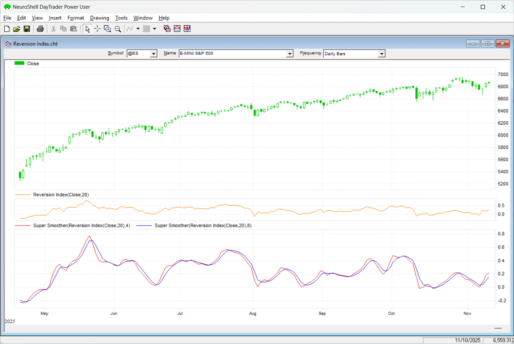Click the zoom out magnifier icon
Screen dimensions: 514x344
(118, 29)
